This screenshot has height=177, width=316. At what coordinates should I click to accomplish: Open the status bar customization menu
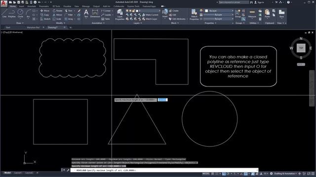click(313, 174)
